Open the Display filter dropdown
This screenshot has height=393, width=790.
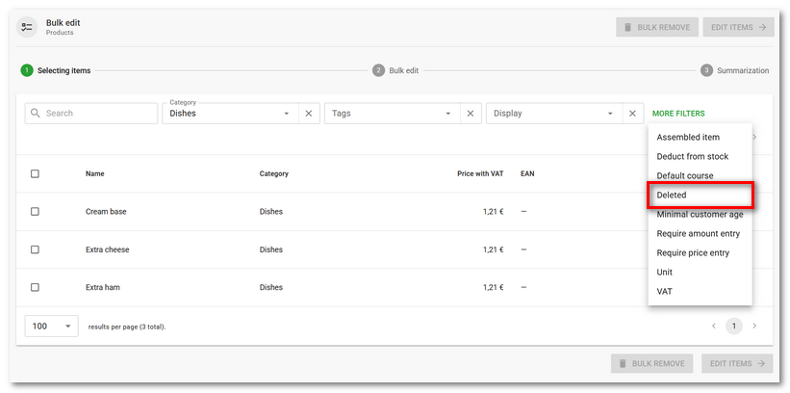tap(554, 114)
